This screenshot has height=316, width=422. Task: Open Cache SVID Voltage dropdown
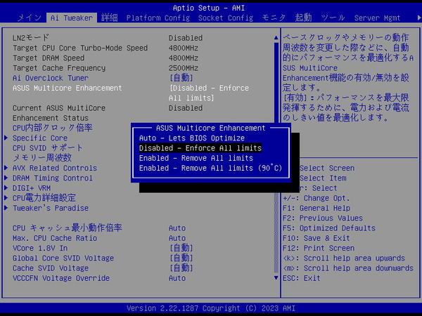181,268
